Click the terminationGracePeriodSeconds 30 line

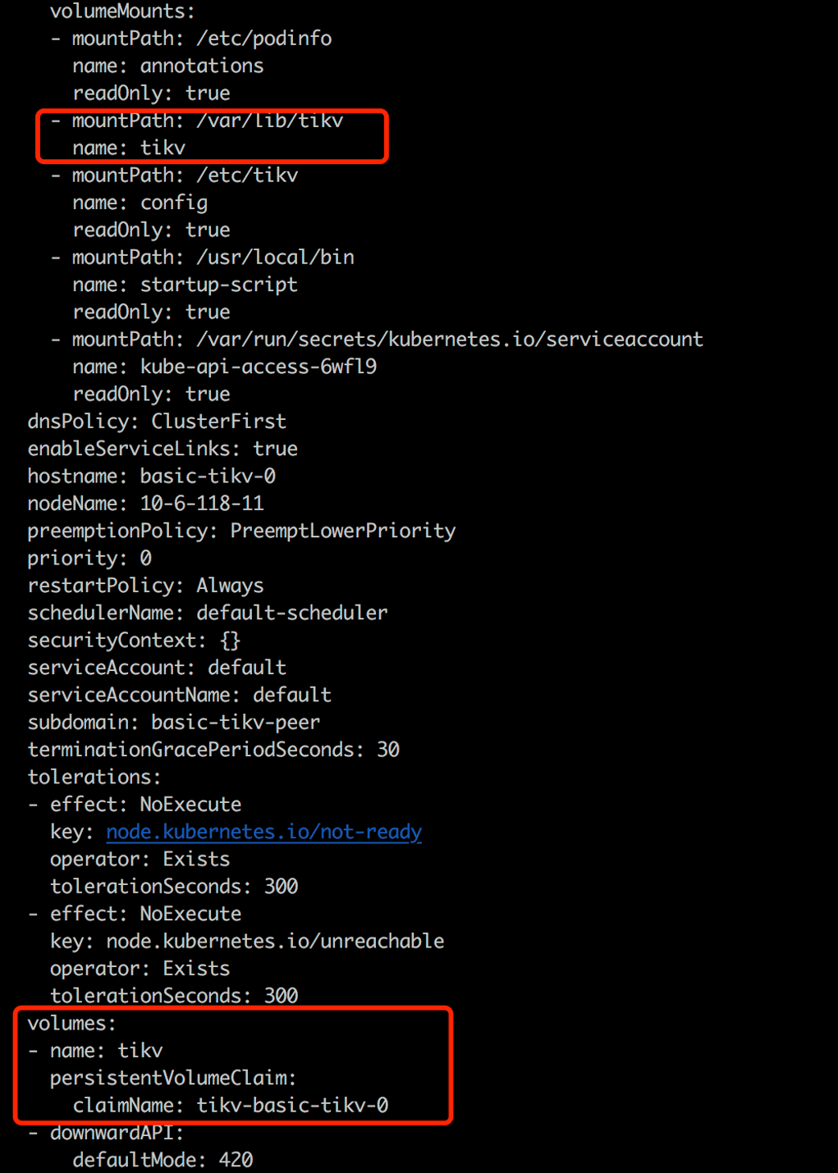(213, 750)
